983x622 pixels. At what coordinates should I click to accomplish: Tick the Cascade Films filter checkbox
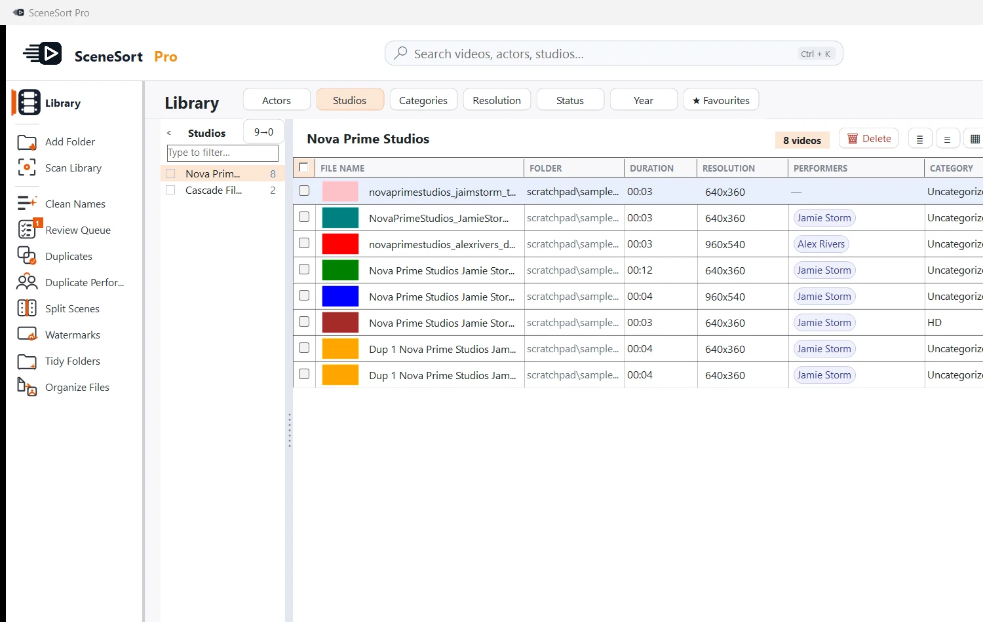[x=170, y=190]
